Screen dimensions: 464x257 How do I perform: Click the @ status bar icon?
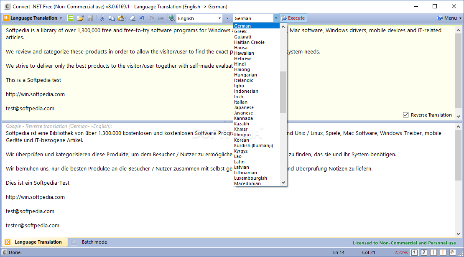(x=452, y=252)
